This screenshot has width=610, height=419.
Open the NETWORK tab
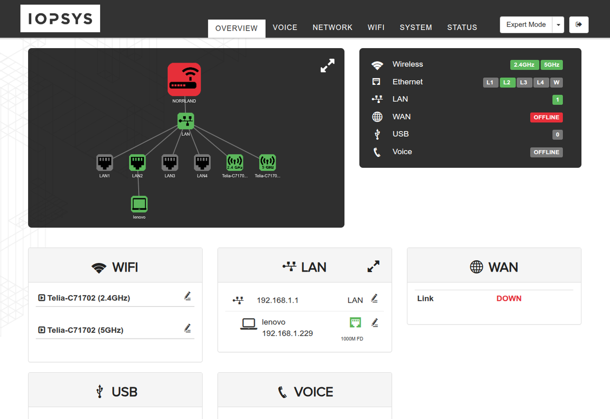click(x=333, y=28)
